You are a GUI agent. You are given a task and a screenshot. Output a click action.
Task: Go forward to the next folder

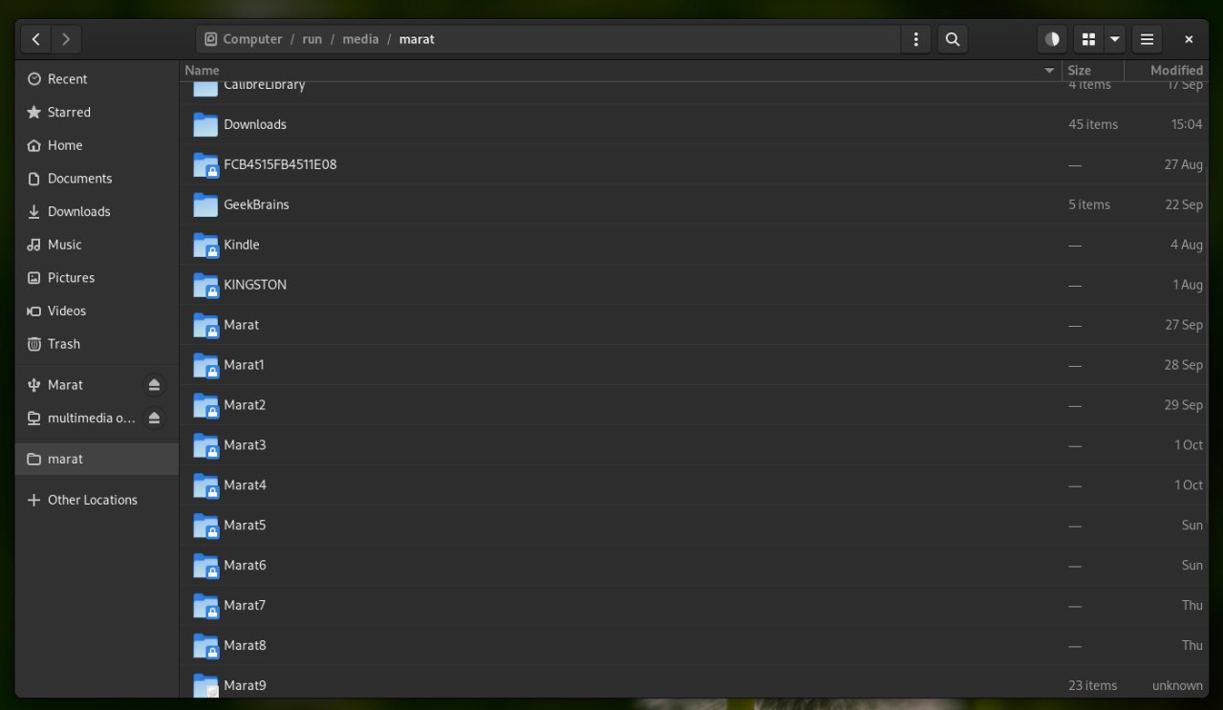(66, 39)
